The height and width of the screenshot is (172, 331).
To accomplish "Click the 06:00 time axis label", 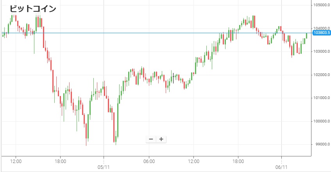I will (x=149, y=161).
